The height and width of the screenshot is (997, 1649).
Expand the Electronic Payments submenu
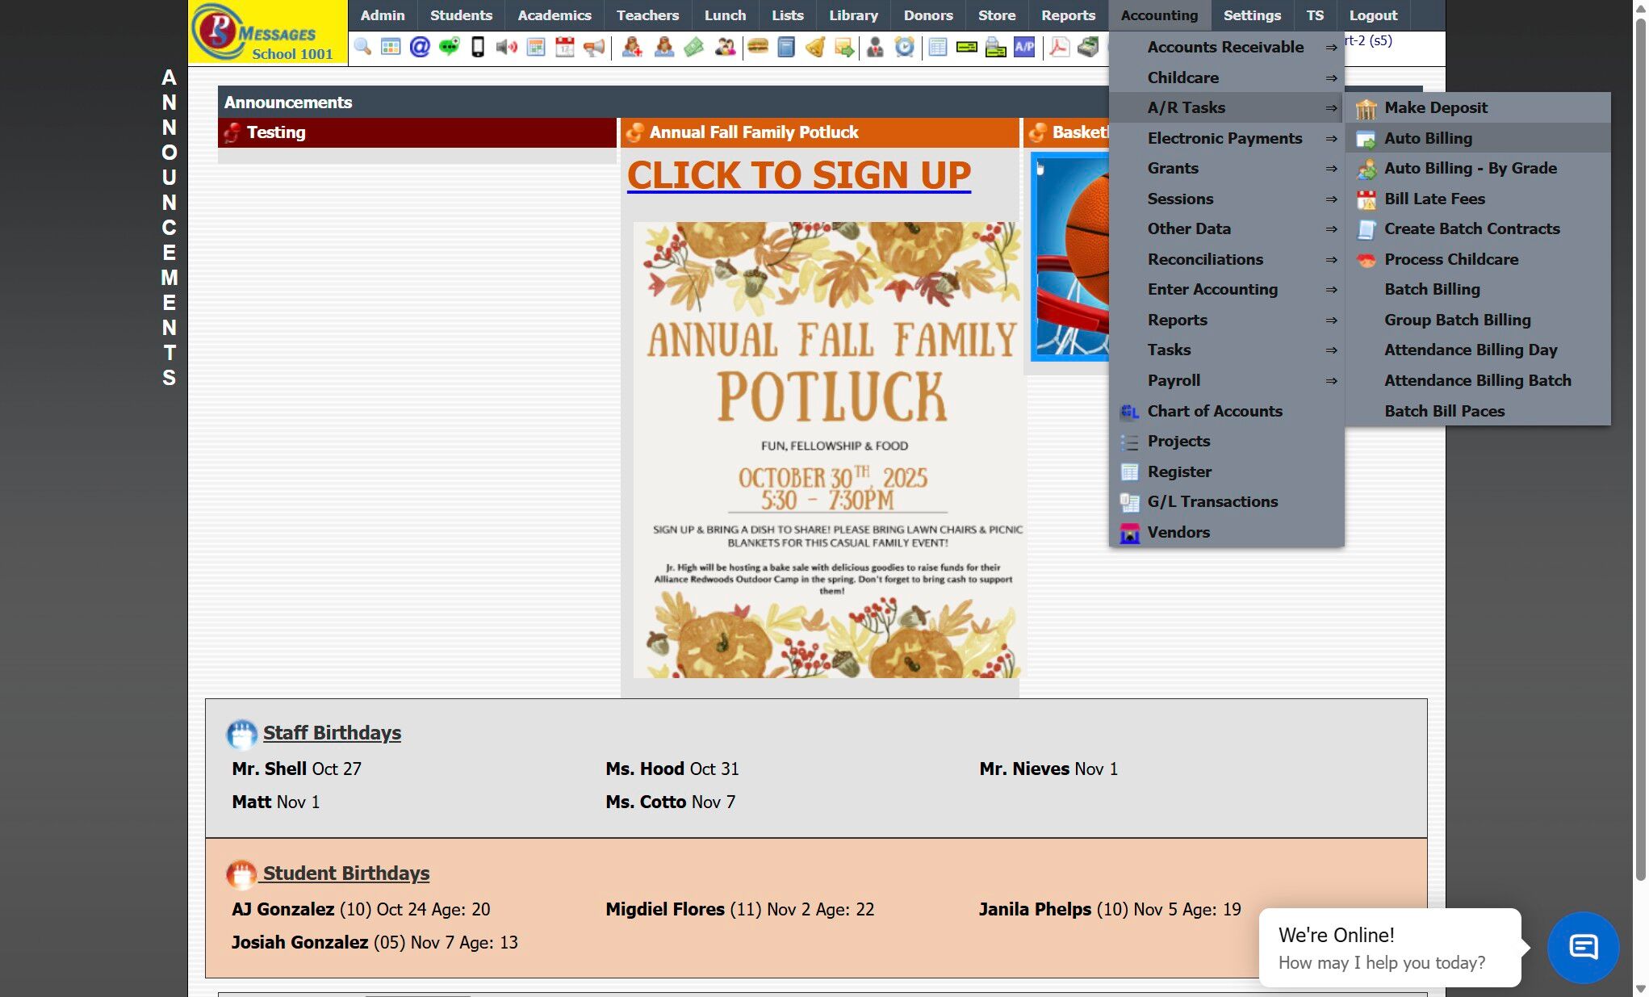click(x=1224, y=138)
